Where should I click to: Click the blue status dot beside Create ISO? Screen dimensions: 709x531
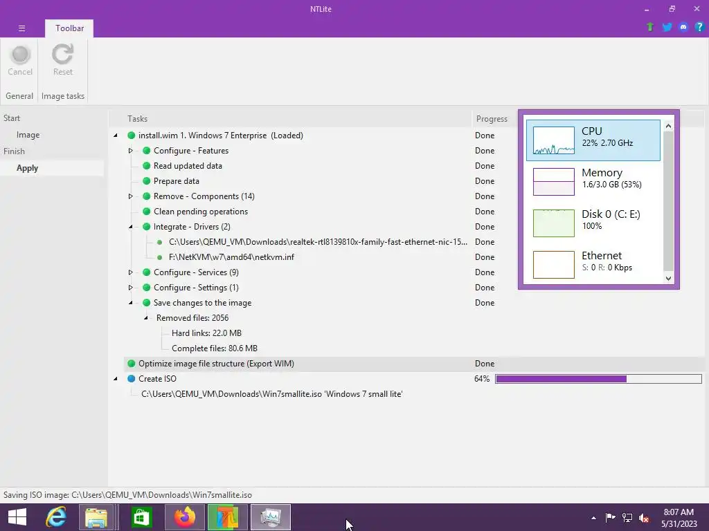click(x=131, y=379)
